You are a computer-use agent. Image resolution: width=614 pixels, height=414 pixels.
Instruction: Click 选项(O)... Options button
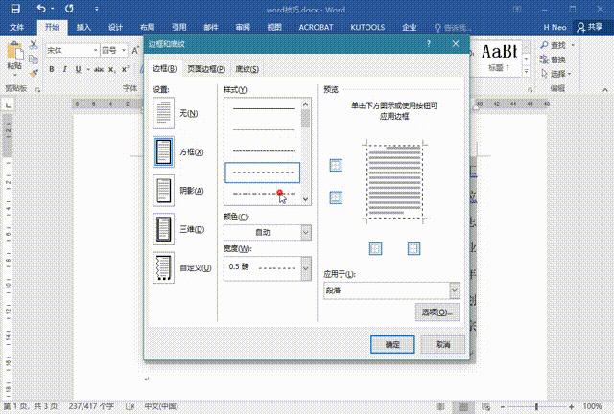pos(437,312)
